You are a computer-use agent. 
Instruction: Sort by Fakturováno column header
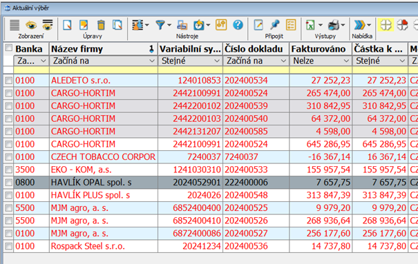coord(321,49)
